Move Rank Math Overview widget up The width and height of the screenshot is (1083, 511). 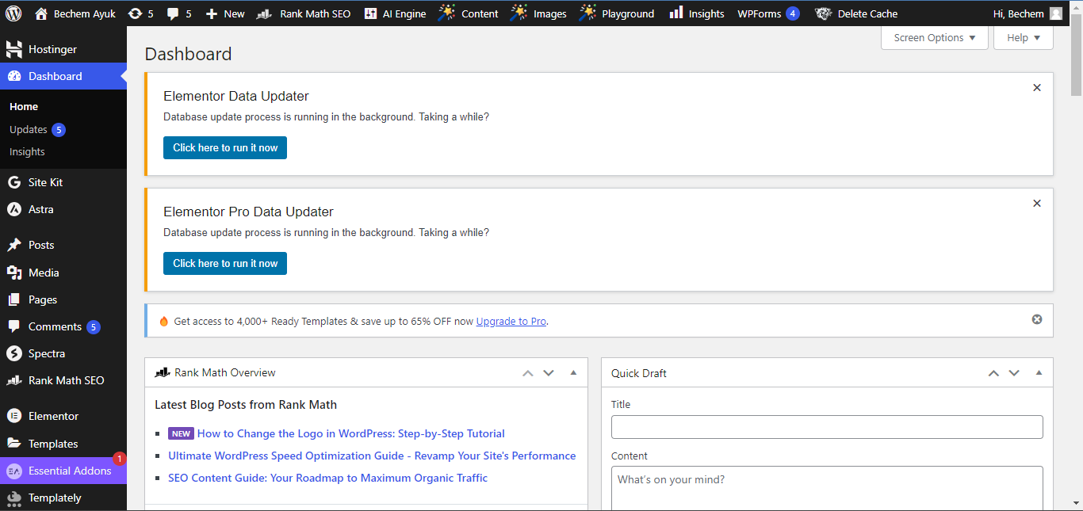[x=528, y=373]
